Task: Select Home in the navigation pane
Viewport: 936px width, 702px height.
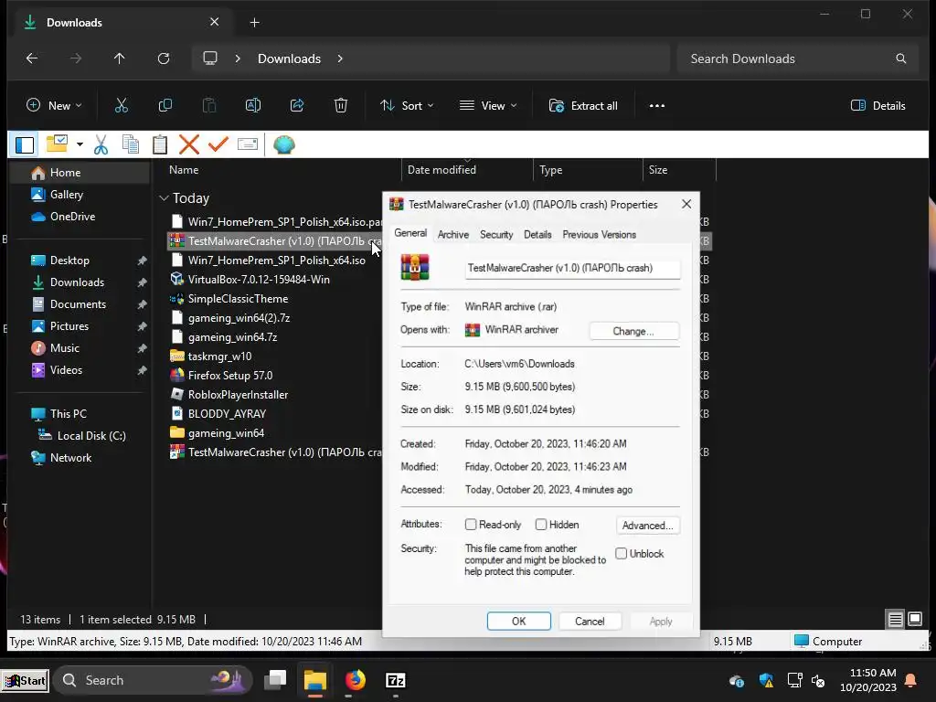Action: [80, 173]
